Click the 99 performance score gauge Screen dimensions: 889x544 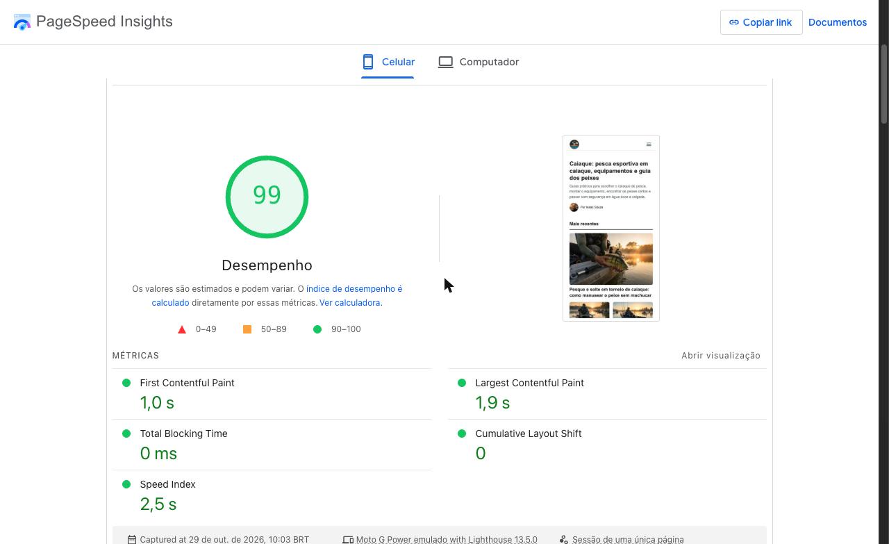tap(267, 197)
